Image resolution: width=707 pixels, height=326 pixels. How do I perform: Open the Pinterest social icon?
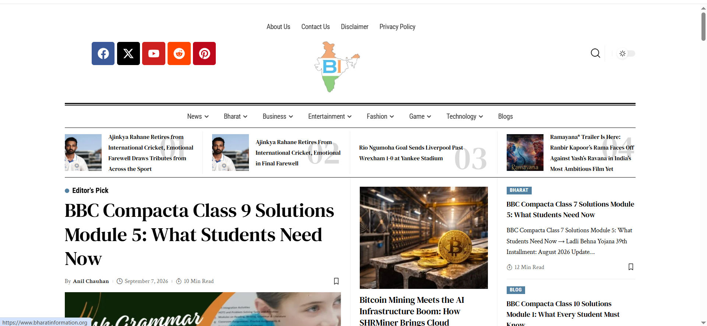pyautogui.click(x=204, y=54)
